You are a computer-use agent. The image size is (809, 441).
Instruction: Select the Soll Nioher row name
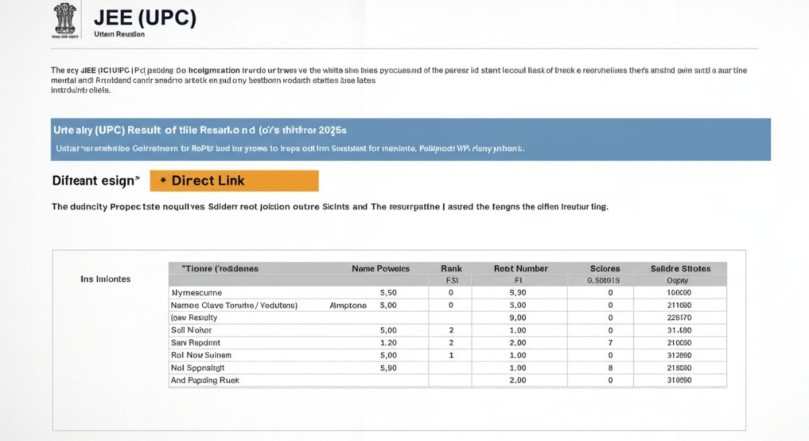point(191,330)
